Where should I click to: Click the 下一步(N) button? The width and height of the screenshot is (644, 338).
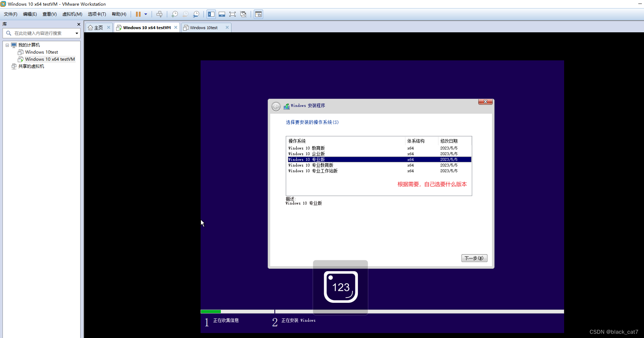[474, 258]
